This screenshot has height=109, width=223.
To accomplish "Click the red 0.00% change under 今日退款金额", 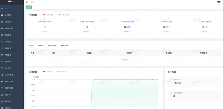I will click(x=127, y=32).
